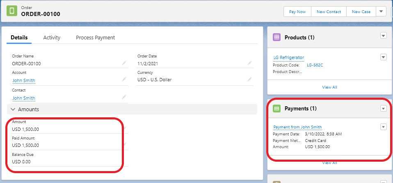This screenshot has width=393, height=183.
Task: Click View All under Products
Action: [x=329, y=87]
